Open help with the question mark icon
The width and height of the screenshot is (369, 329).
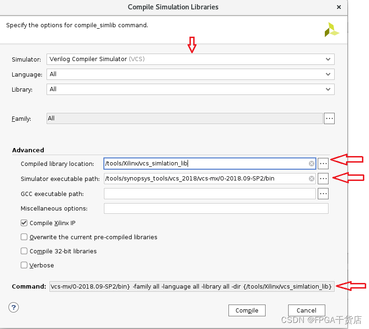point(14,307)
